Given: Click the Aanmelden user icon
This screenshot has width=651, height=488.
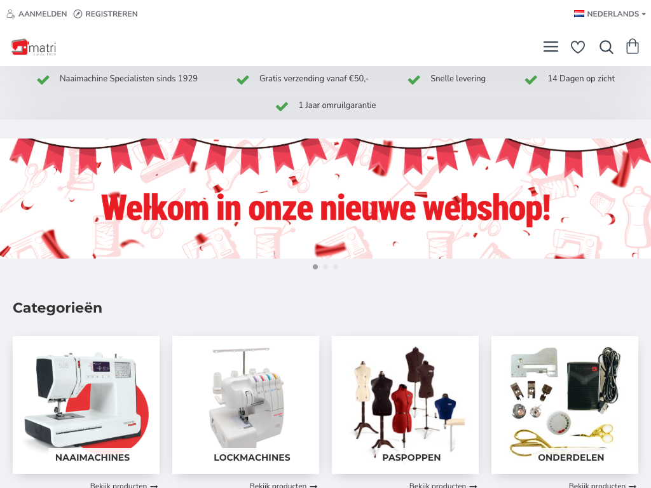Looking at the screenshot, I should point(11,14).
